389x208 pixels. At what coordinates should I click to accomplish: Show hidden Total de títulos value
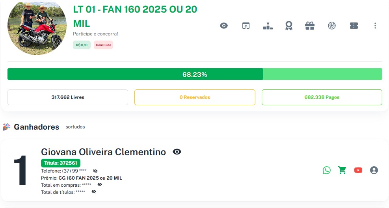[x=94, y=191]
